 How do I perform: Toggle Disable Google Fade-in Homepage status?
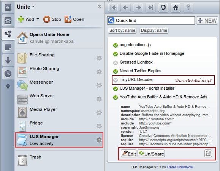[116, 54]
